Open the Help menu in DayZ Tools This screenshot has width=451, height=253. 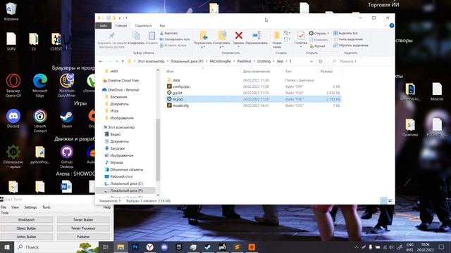(x=107, y=207)
